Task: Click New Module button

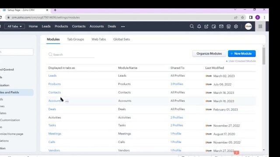Action: tap(242, 54)
